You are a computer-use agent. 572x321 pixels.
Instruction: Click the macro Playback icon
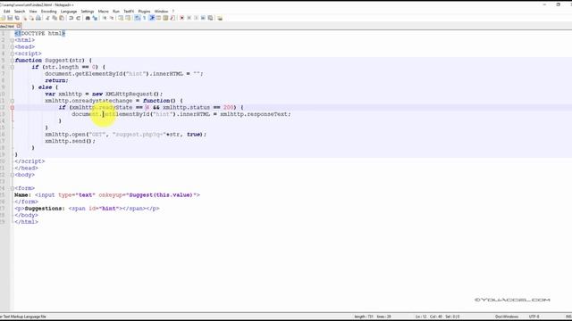click(x=196, y=18)
